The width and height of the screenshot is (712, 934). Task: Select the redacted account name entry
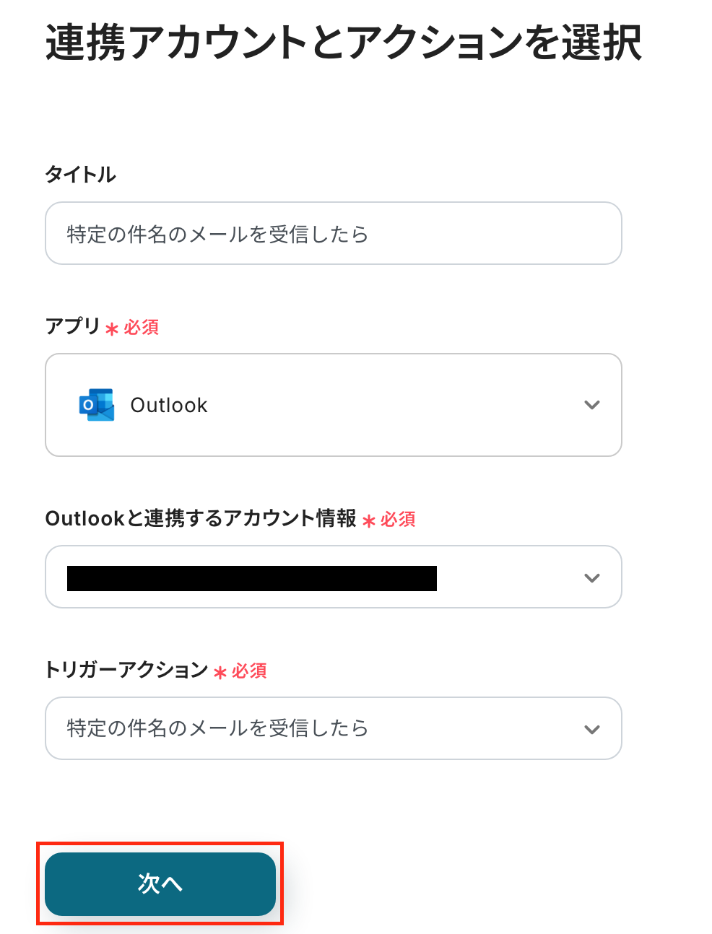click(251, 578)
